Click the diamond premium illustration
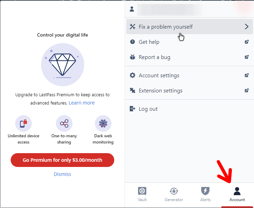 (x=62, y=65)
